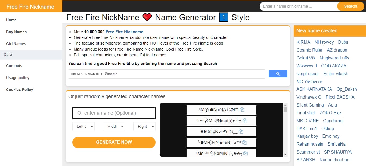366x166 pixels.
Task: Open the NG Yashveer name link
Action: 309,82
